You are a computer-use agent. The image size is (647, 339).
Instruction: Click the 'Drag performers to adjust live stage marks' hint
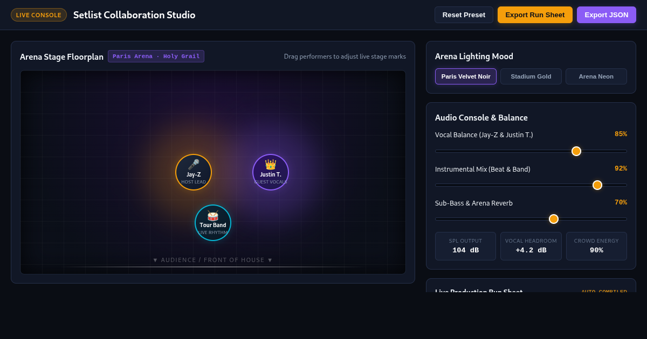point(345,56)
